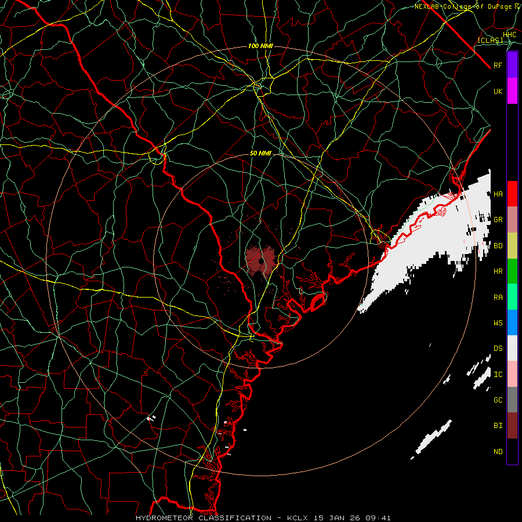This screenshot has width=522, height=522.
Task: Click the magenta UK color swatch
Action: pyautogui.click(x=512, y=91)
